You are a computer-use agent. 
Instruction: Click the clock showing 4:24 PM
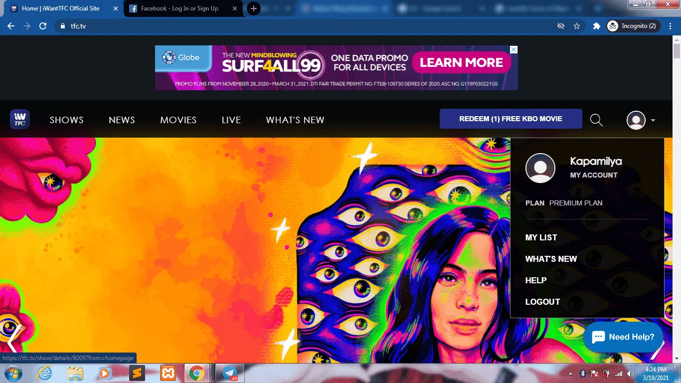click(x=656, y=370)
